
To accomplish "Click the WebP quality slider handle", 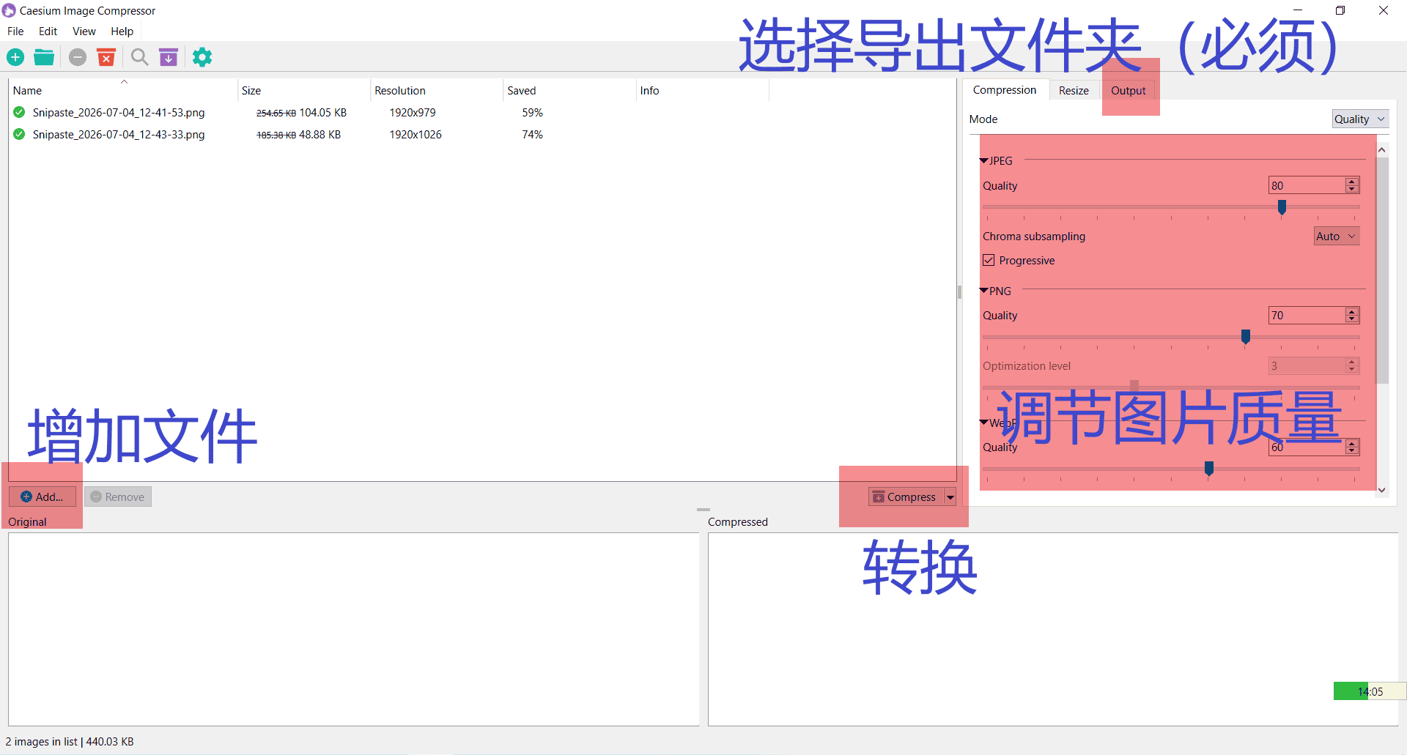I will click(x=1209, y=468).
